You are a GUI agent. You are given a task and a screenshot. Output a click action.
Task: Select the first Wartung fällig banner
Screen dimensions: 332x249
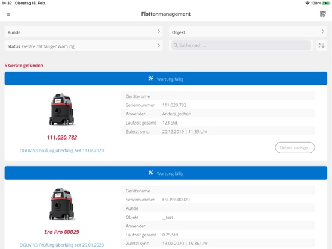point(166,79)
